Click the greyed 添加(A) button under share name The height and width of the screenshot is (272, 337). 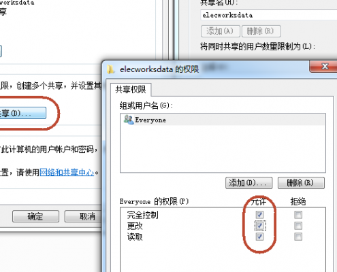(x=220, y=31)
